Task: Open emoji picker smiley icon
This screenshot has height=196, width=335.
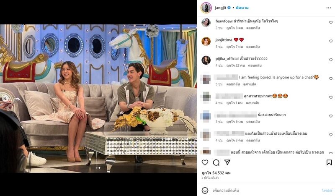Action: click(x=205, y=190)
